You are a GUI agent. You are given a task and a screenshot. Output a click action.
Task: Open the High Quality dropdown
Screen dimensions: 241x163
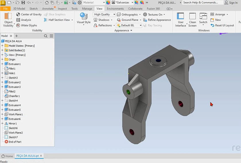114,15
